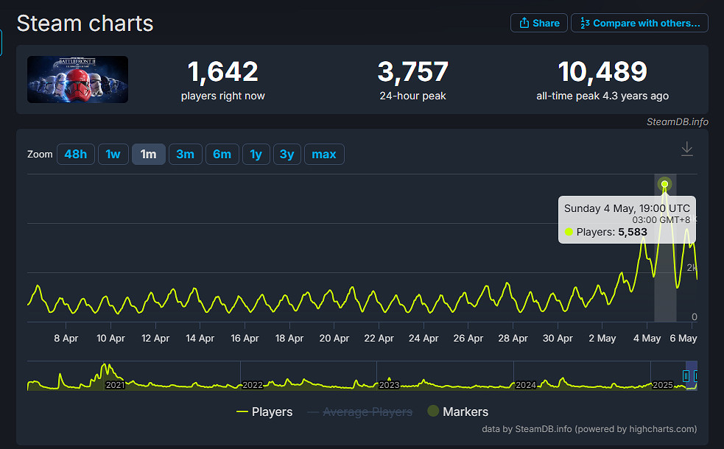This screenshot has width=724, height=449.
Task: Open the Battlefront II game thumbnail
Action: point(78,79)
